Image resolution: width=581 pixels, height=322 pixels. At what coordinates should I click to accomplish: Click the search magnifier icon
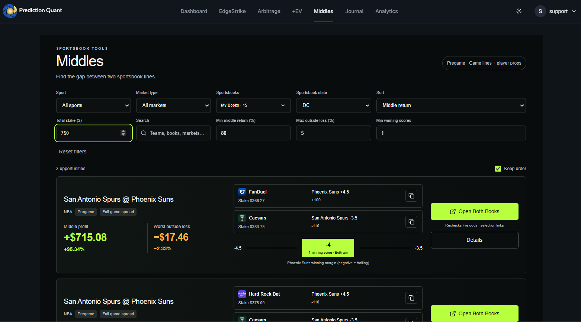(x=144, y=133)
